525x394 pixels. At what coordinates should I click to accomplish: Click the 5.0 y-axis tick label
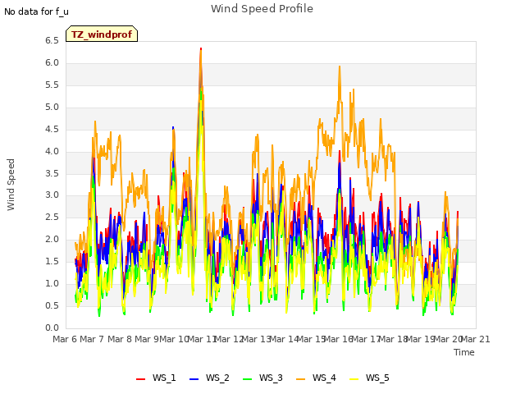tap(52, 108)
